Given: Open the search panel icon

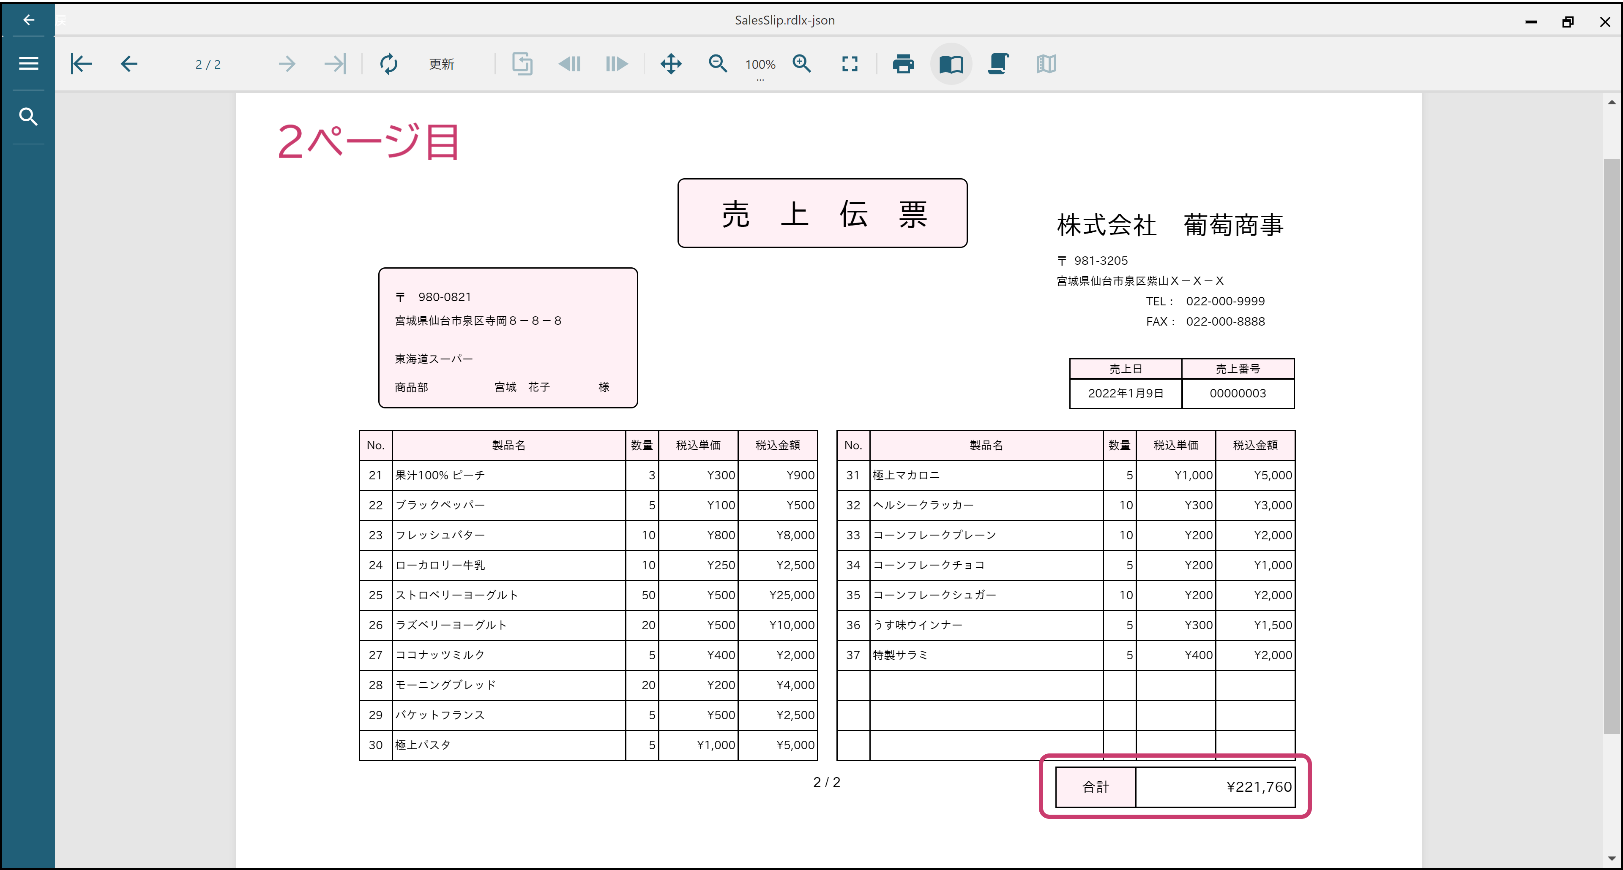Looking at the screenshot, I should 28,117.
